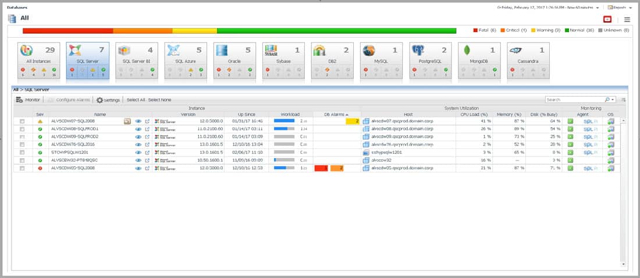Click the yellow alarm badge for ALVSCDW07-SQL2008

[x=353, y=121]
